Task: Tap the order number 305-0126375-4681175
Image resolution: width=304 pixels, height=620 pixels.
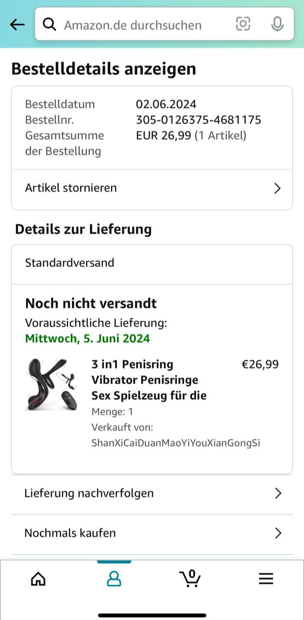Action: pos(198,120)
